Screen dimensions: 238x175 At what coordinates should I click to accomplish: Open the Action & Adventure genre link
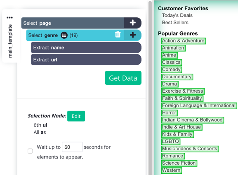(x=184, y=41)
